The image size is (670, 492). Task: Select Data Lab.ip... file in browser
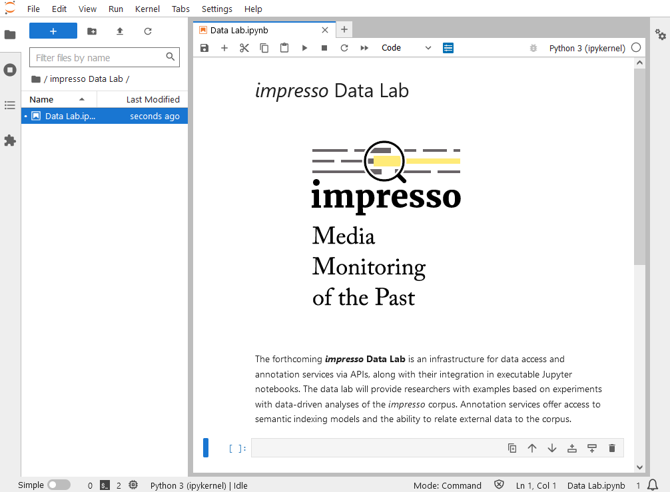tap(105, 116)
